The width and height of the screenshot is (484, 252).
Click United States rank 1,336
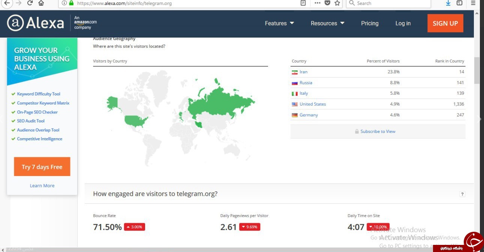[459, 104]
